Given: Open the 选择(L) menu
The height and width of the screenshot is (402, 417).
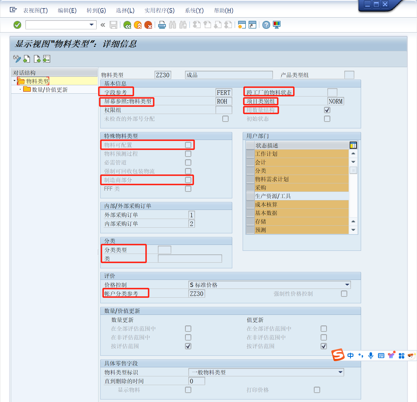Looking at the screenshot, I should tap(125, 10).
